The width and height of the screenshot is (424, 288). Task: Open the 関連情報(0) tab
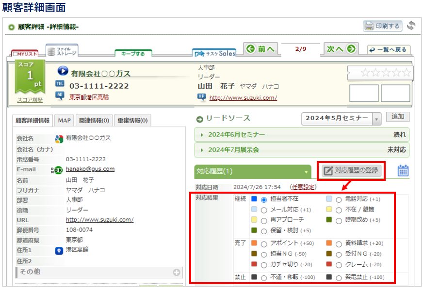pos(95,121)
